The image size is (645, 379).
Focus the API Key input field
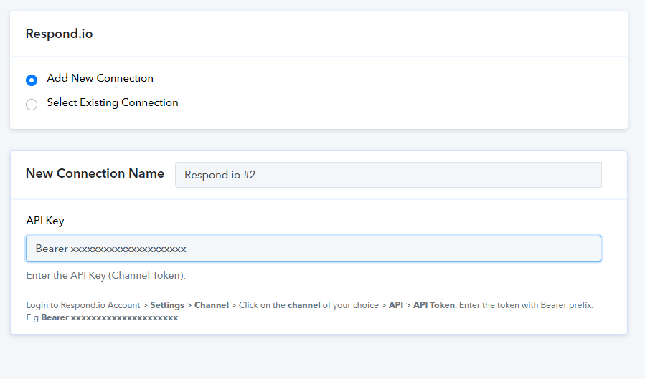[x=314, y=249]
